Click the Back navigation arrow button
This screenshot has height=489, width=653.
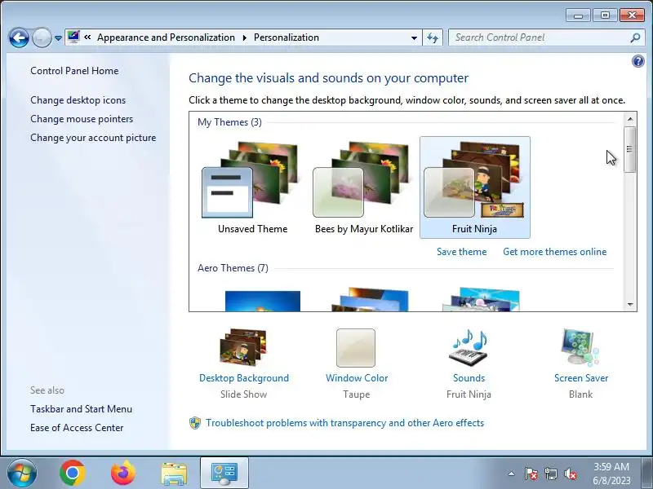[19, 38]
